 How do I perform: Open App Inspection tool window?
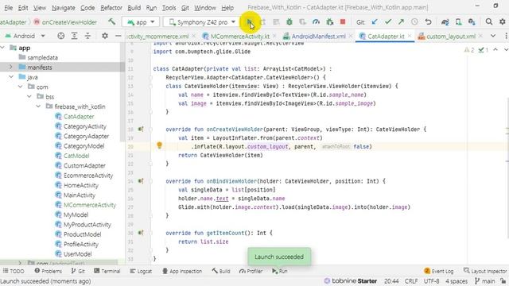(x=182, y=271)
